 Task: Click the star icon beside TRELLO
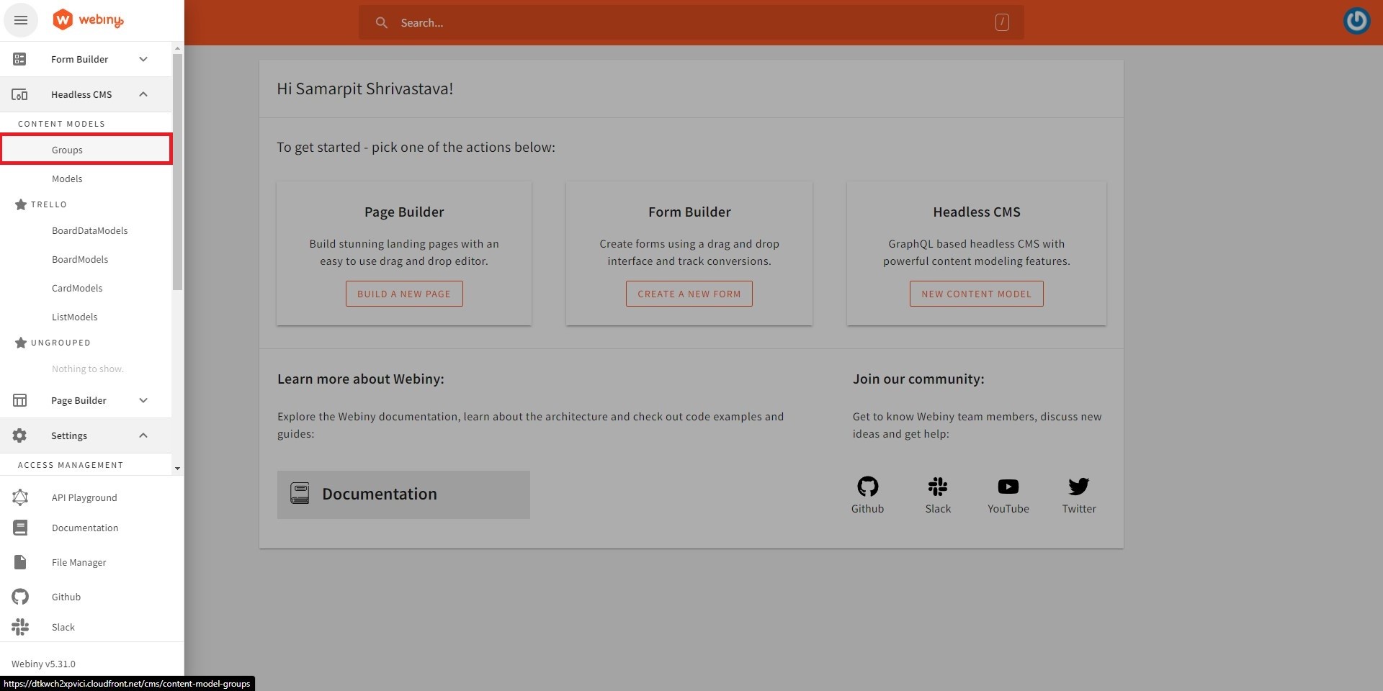(21, 204)
